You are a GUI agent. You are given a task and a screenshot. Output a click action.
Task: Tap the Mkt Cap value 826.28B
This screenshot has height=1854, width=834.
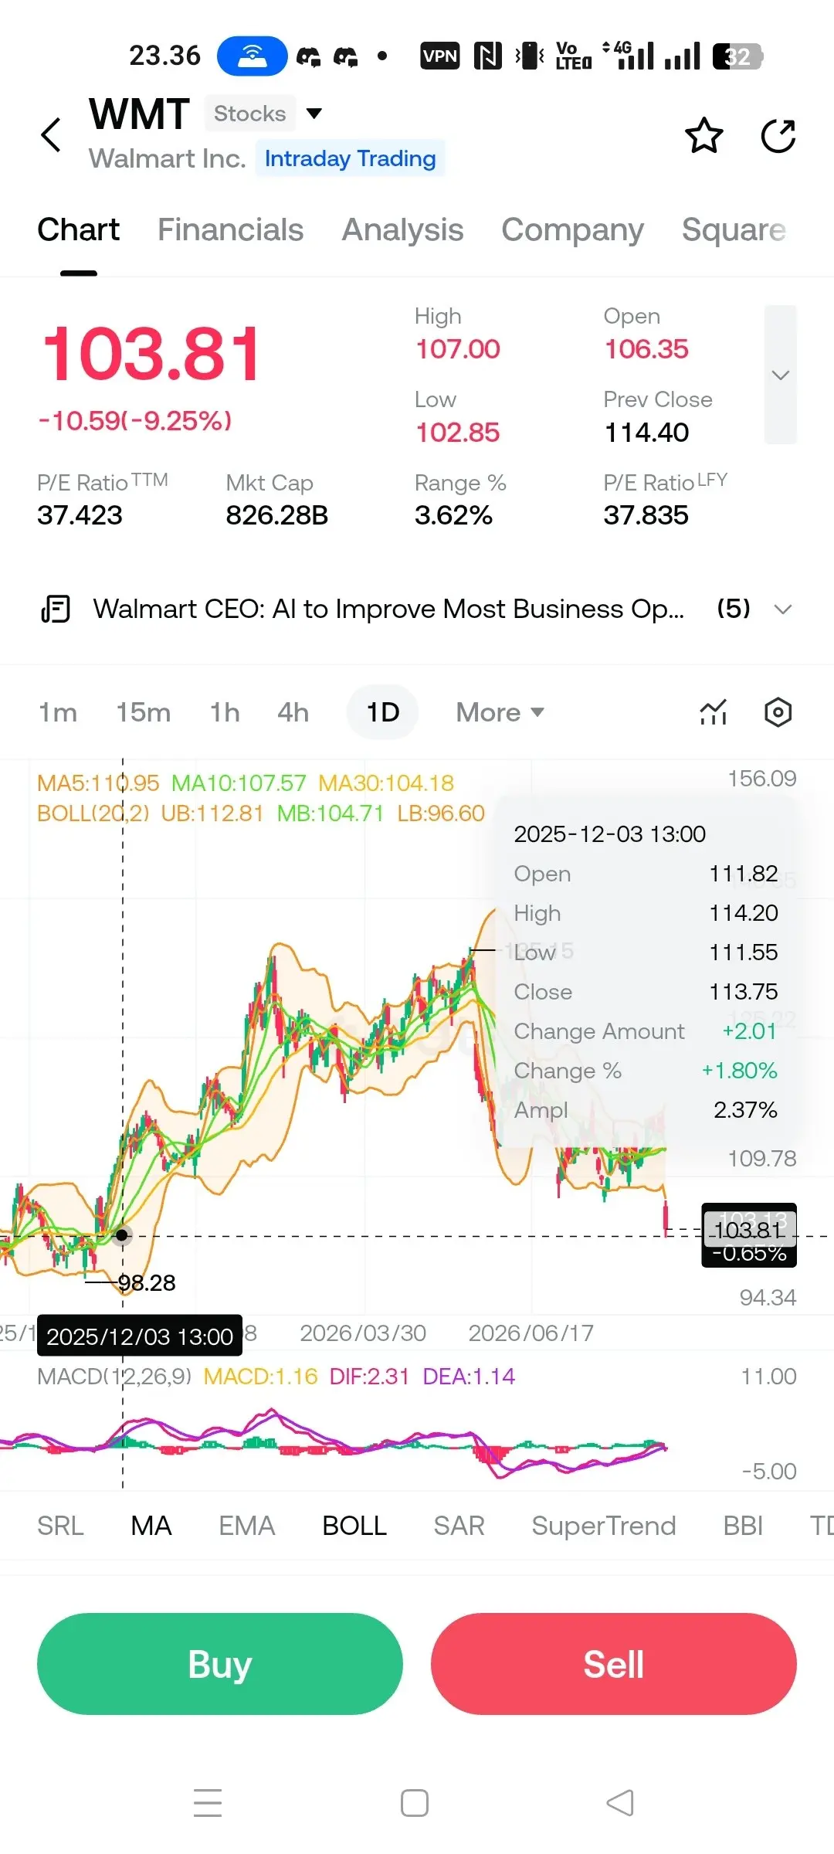click(277, 515)
